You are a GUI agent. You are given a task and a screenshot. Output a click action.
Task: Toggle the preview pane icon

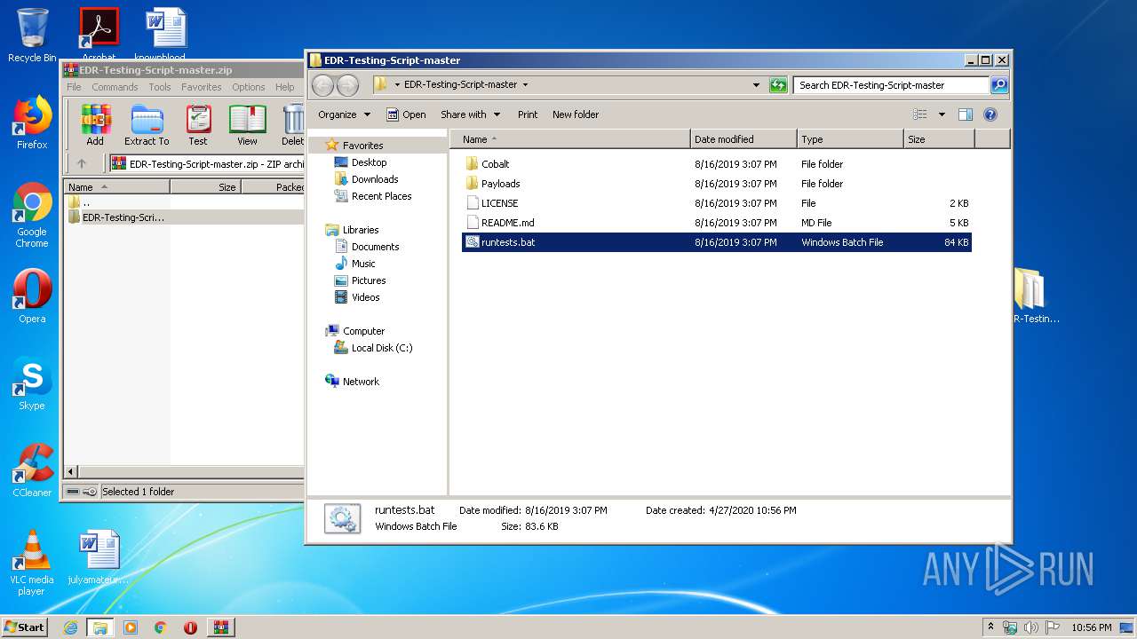pos(966,114)
